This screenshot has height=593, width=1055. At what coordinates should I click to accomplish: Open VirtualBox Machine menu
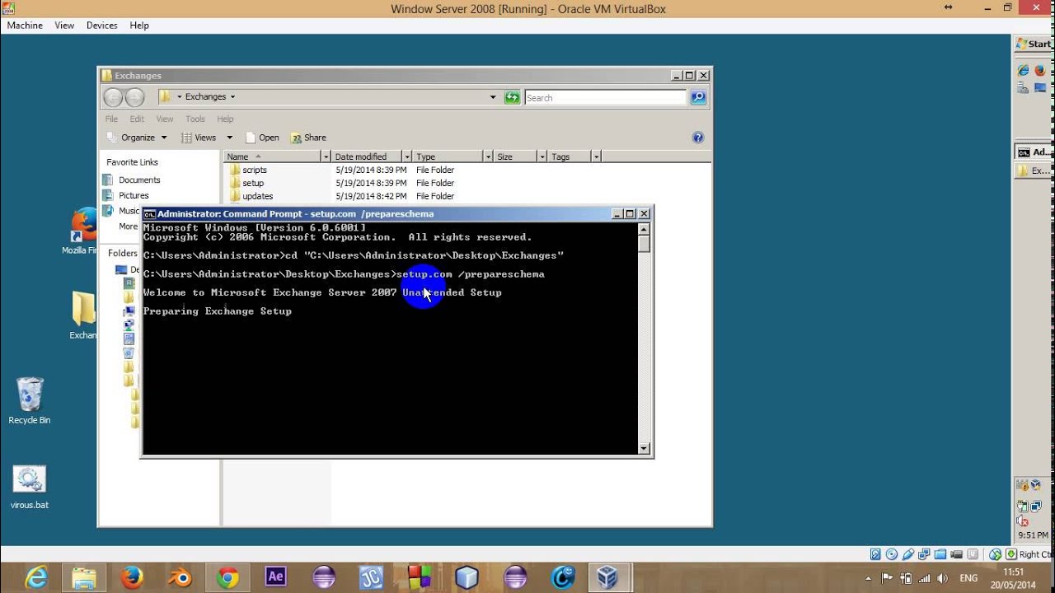coord(25,26)
